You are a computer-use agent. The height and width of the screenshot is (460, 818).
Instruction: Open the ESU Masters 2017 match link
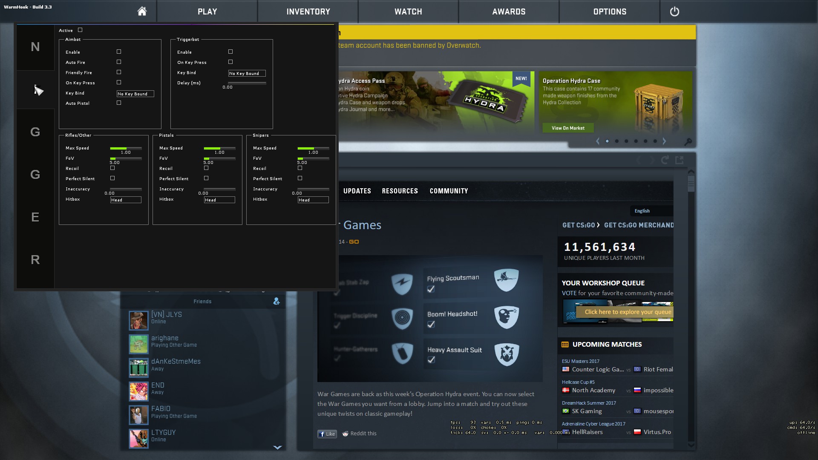pos(580,361)
